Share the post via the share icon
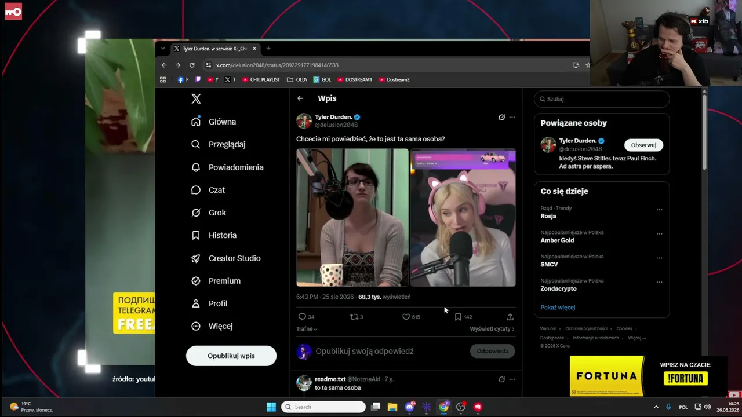Screen dimensions: 742x417 (x=510, y=317)
